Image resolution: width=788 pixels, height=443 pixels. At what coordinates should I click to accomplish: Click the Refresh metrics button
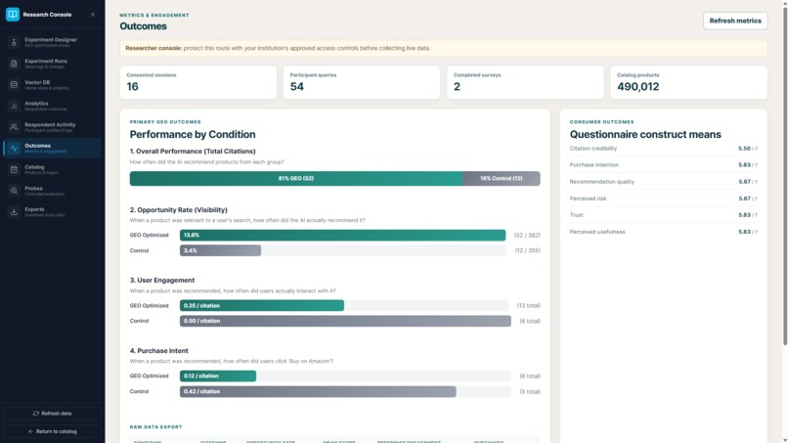[x=735, y=21]
